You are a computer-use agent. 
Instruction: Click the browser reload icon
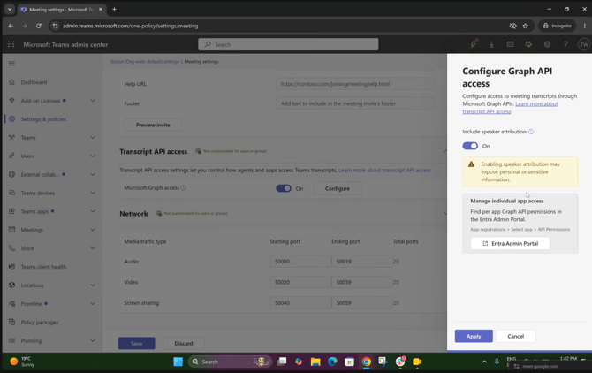point(39,26)
